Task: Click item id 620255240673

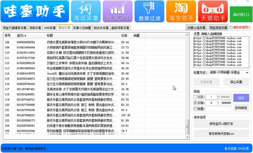Action: point(26,79)
